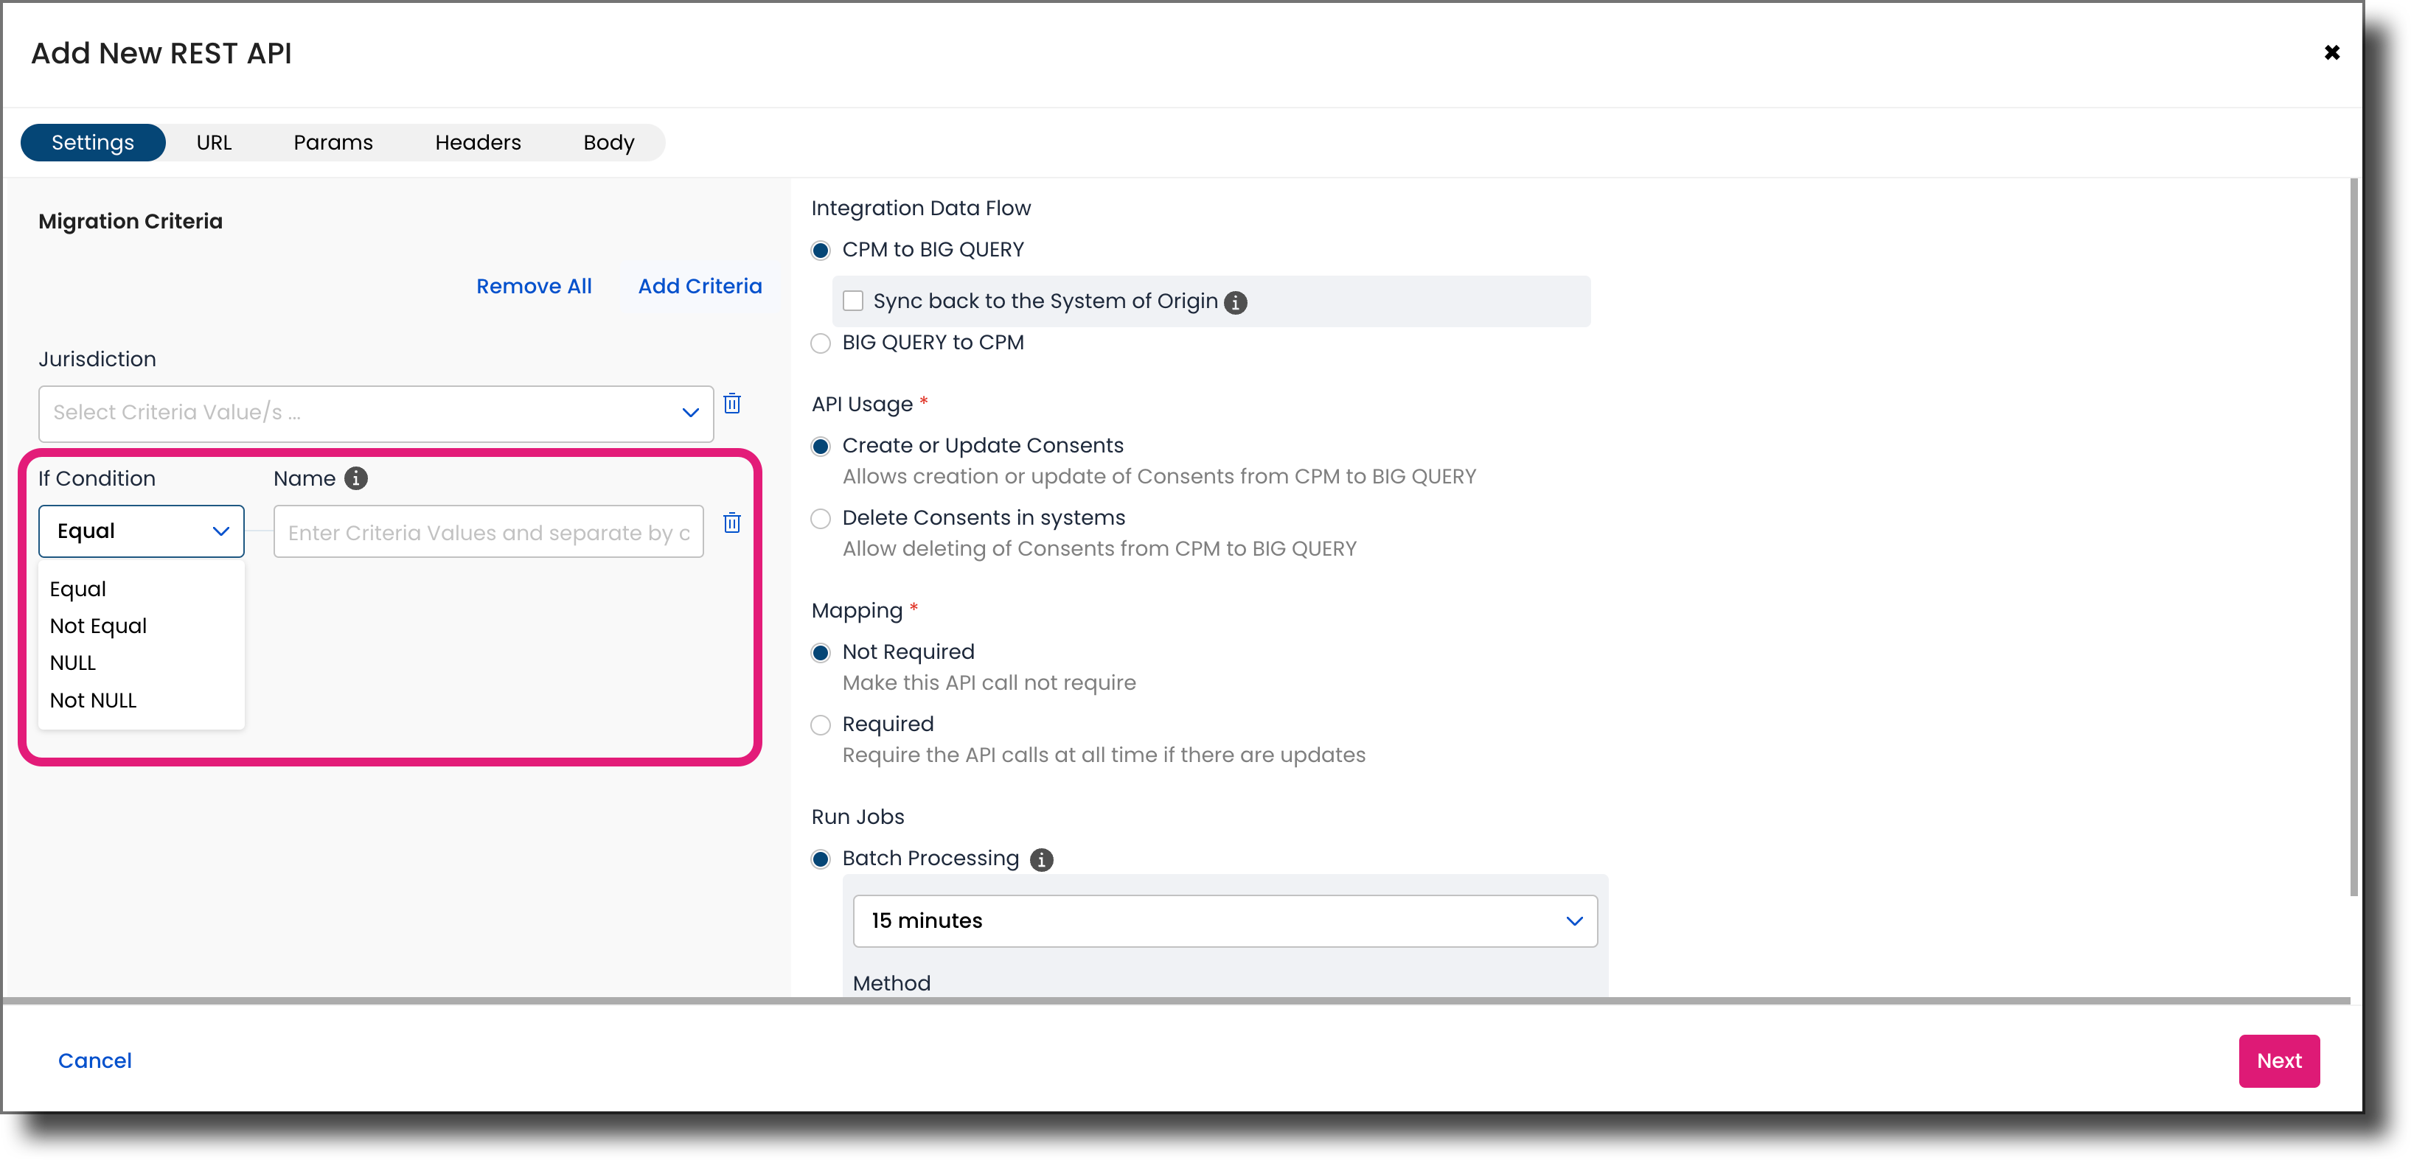Click the Enter Criteria Values input field
The image size is (2411, 1160).
(487, 531)
